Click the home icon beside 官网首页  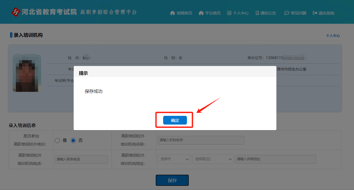173,13
